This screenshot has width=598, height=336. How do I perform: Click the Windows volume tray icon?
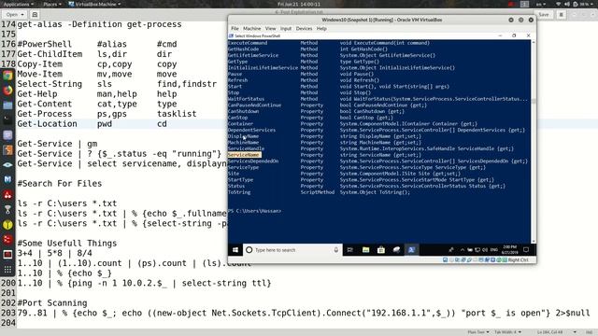[485, 250]
